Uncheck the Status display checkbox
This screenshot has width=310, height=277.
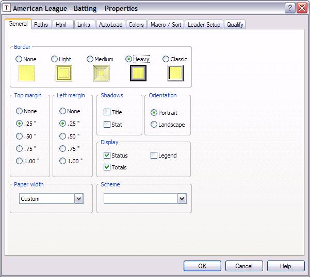point(107,155)
